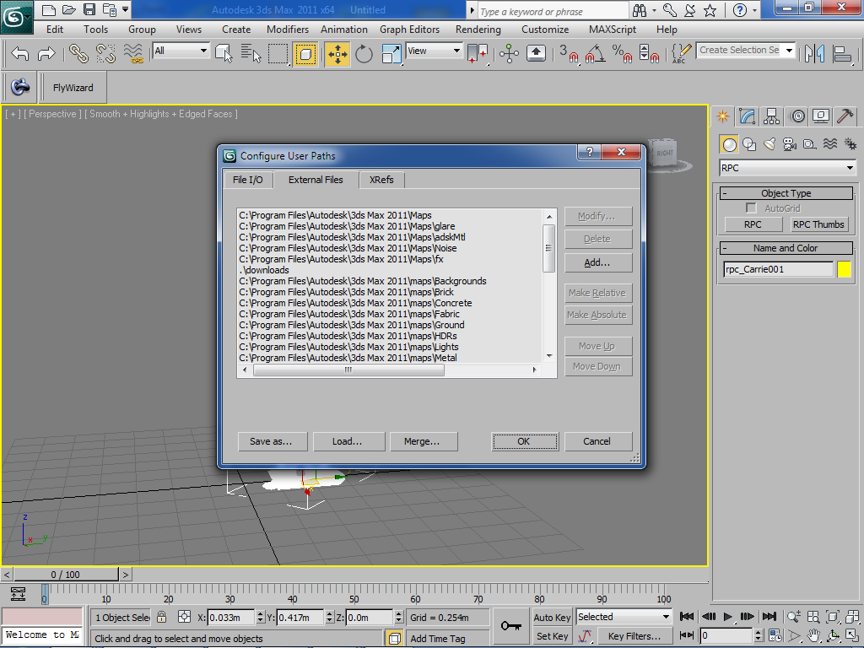Toggle the 3D Snaps button
Screen dimensions: 864x648
pos(569,54)
